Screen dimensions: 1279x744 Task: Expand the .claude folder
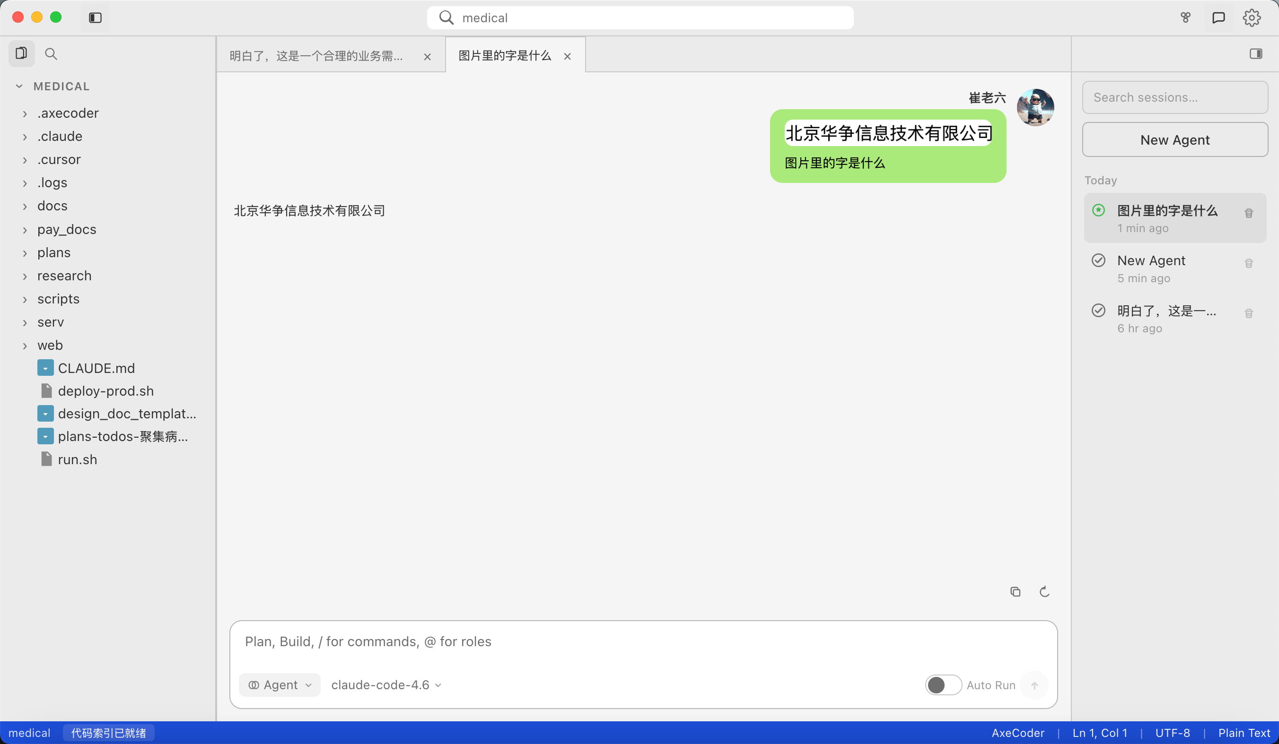(25, 137)
